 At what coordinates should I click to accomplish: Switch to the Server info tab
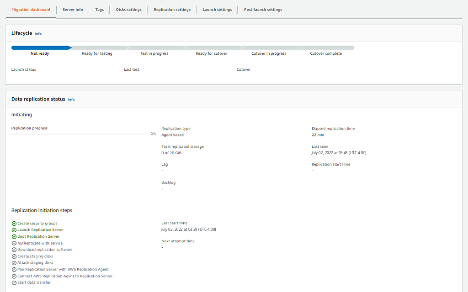pos(73,10)
